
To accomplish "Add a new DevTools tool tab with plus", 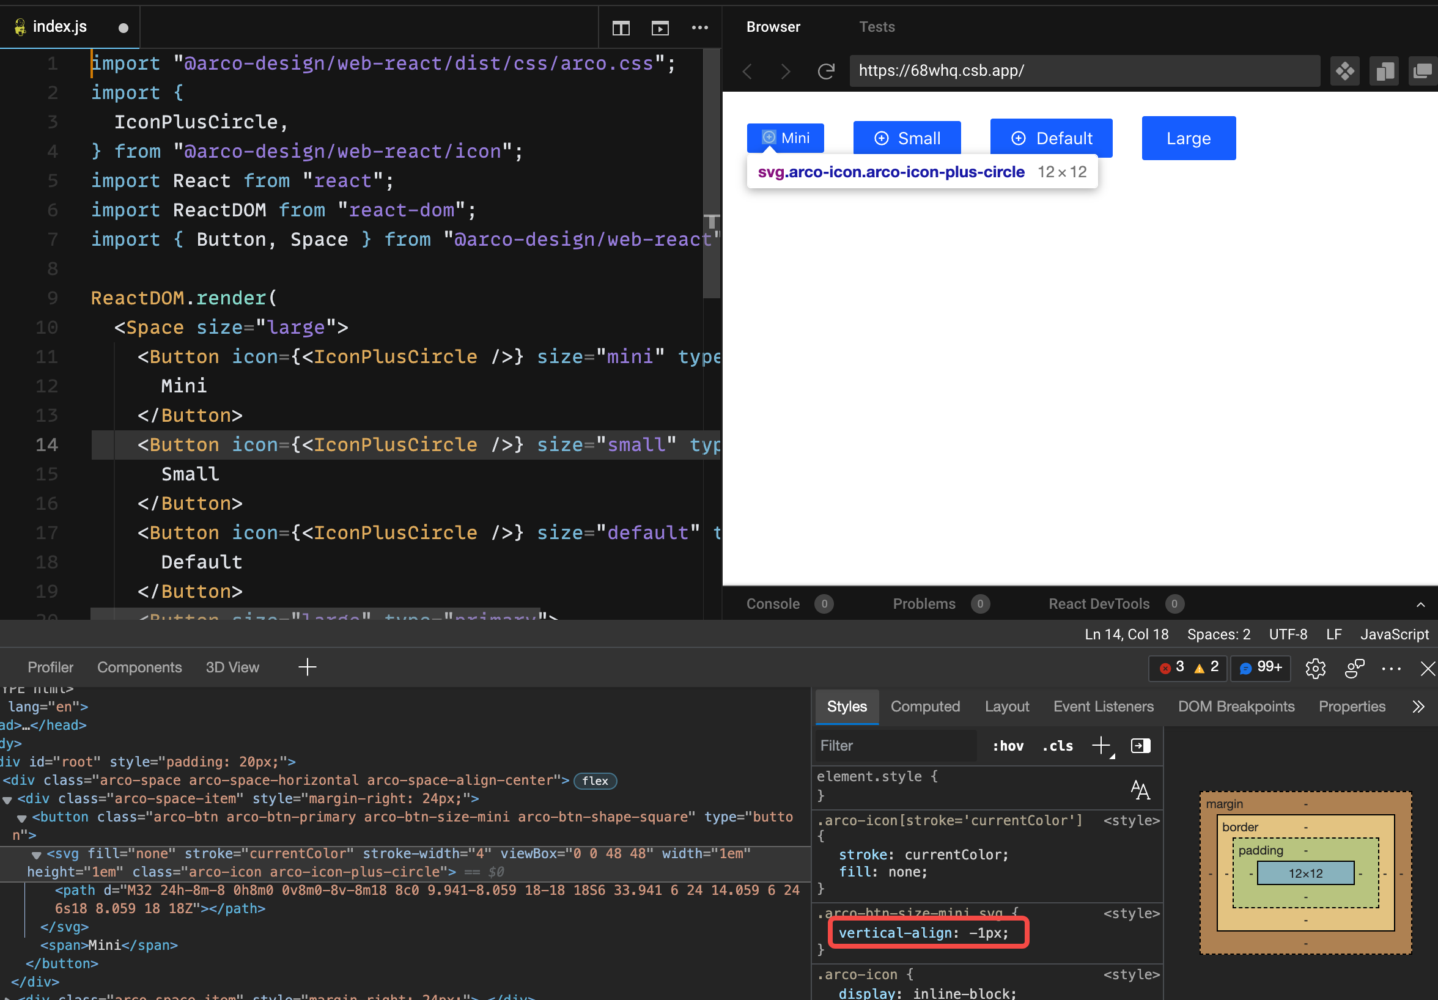I will [308, 667].
